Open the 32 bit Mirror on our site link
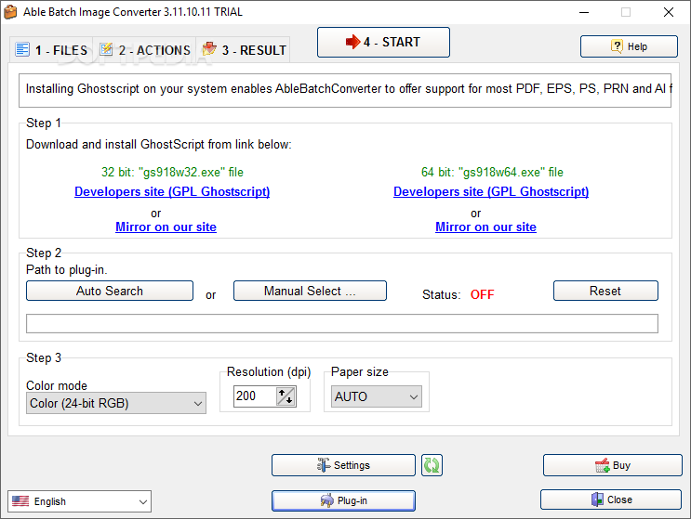The width and height of the screenshot is (691, 519). [x=166, y=227]
